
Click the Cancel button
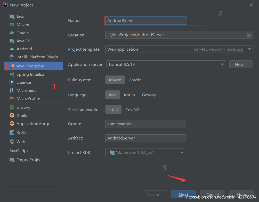point(212,195)
